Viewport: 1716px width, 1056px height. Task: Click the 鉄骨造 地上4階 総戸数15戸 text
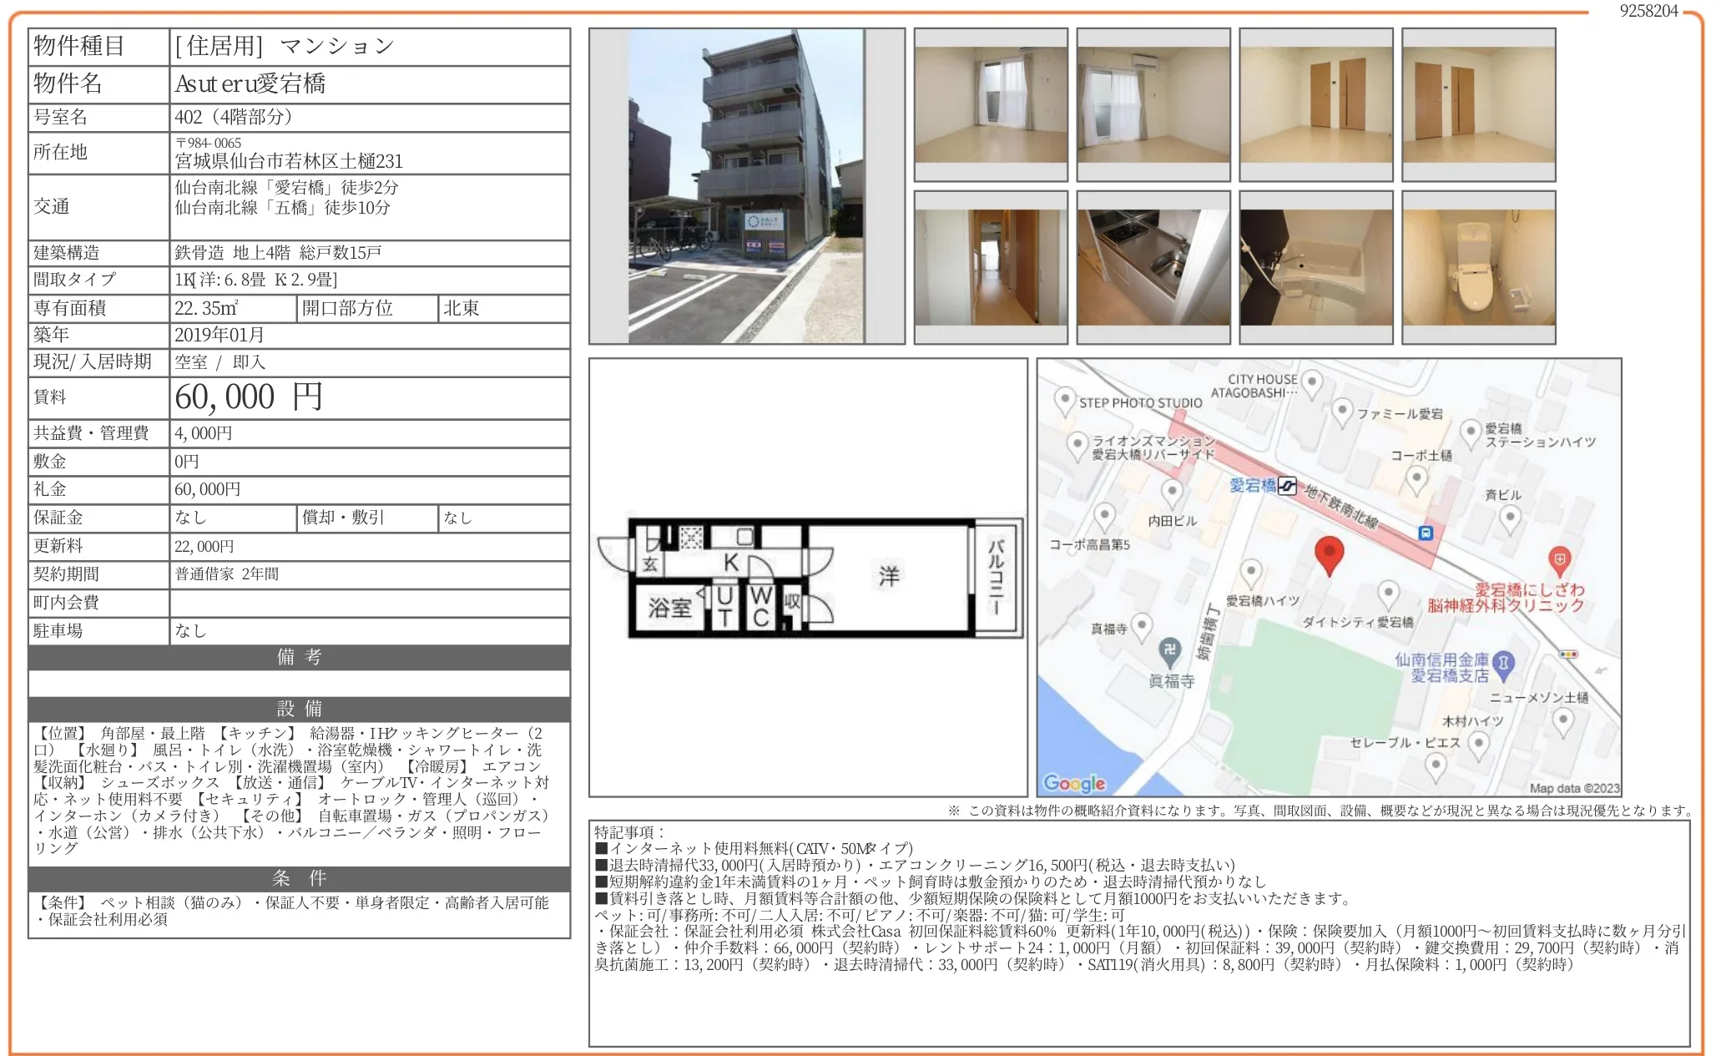[278, 252]
